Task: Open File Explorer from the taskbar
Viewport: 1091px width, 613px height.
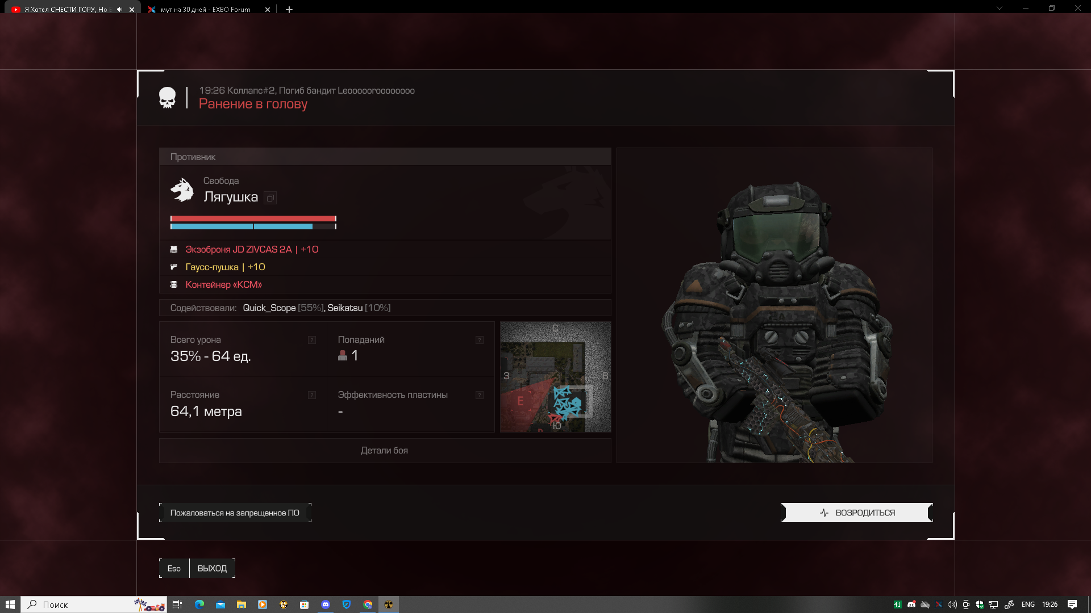Action: coord(241,604)
